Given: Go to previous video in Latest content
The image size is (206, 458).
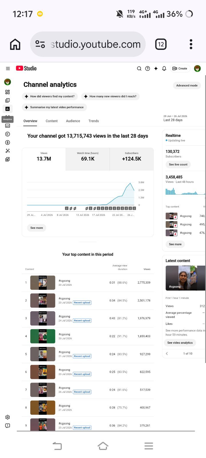Looking at the screenshot, I should tap(167, 354).
